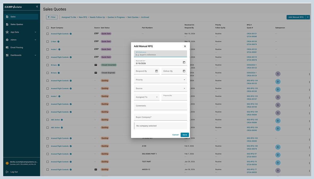Toggle the select-all checkbox in the table header
This screenshot has height=179, width=314.
48,28
